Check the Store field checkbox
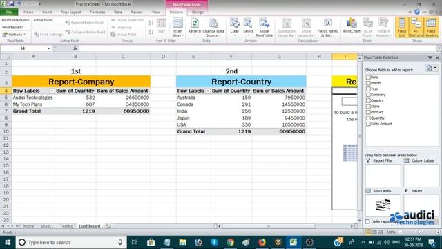This screenshot has height=249, width=442. (368, 106)
